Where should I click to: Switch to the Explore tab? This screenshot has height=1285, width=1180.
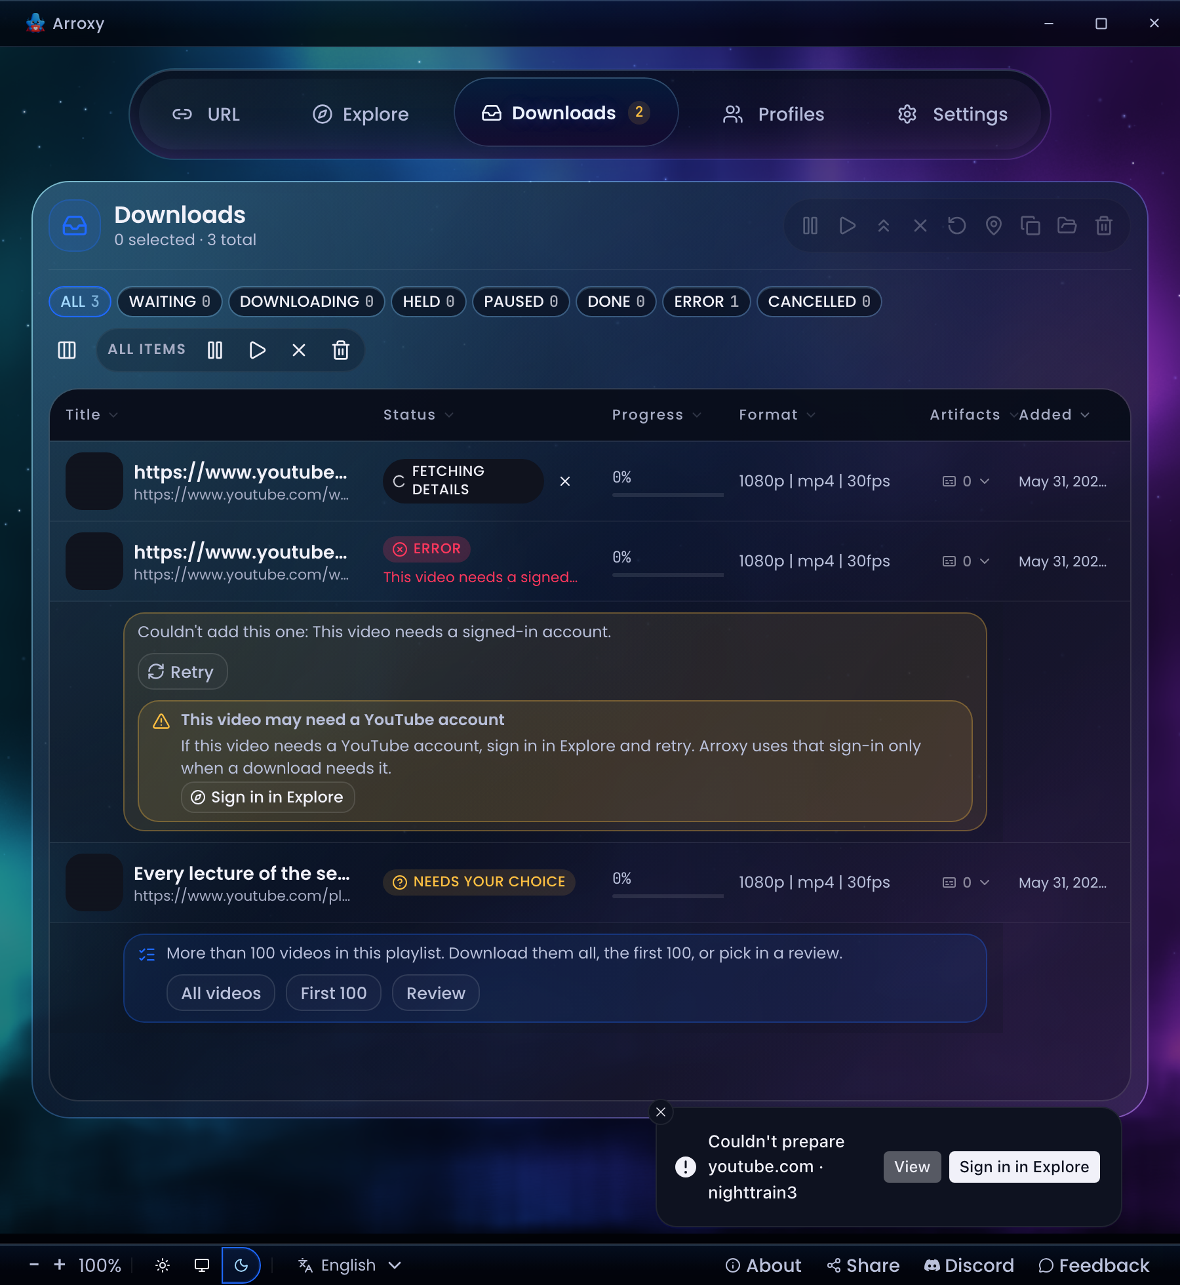(361, 114)
